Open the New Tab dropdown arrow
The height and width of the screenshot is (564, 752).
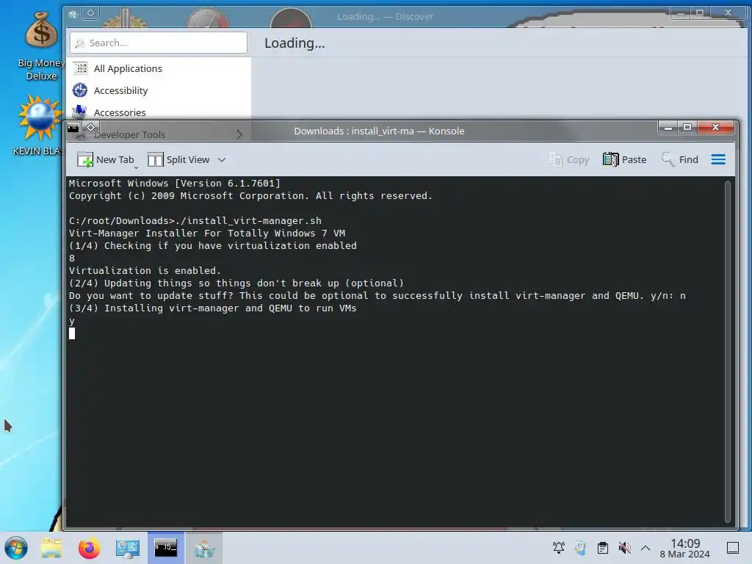click(136, 167)
